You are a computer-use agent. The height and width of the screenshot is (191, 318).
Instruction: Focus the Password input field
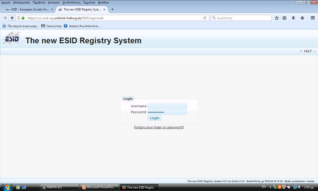click(x=167, y=112)
